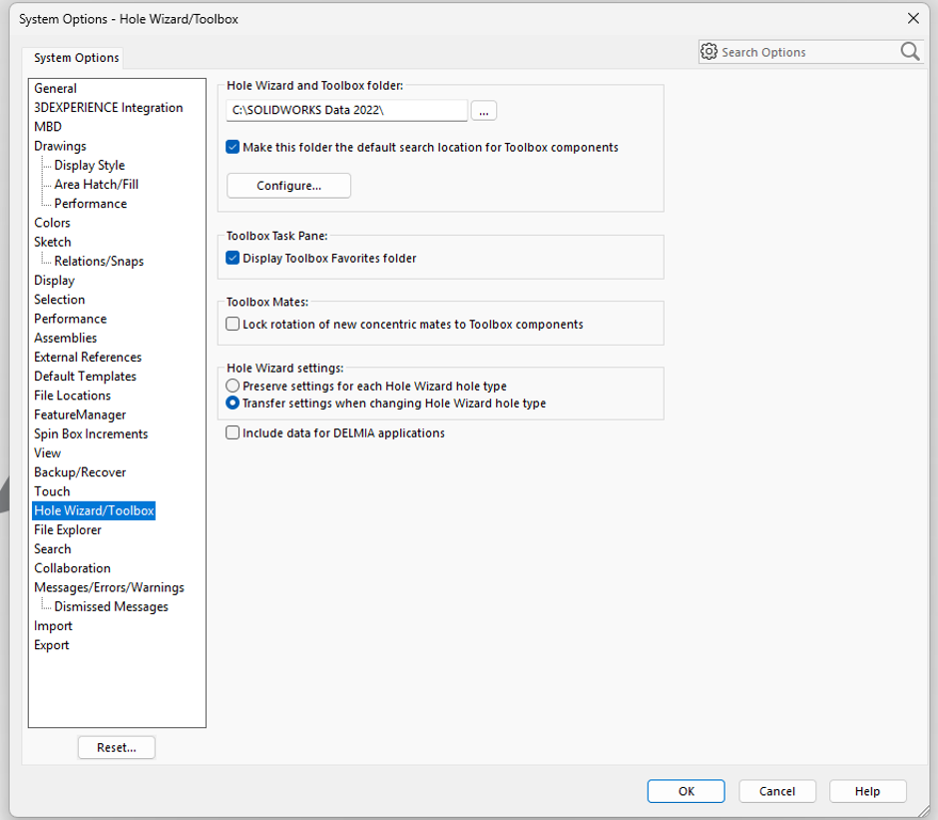Select General in the options tree
Viewport: 938px width, 820px height.
[x=56, y=89]
